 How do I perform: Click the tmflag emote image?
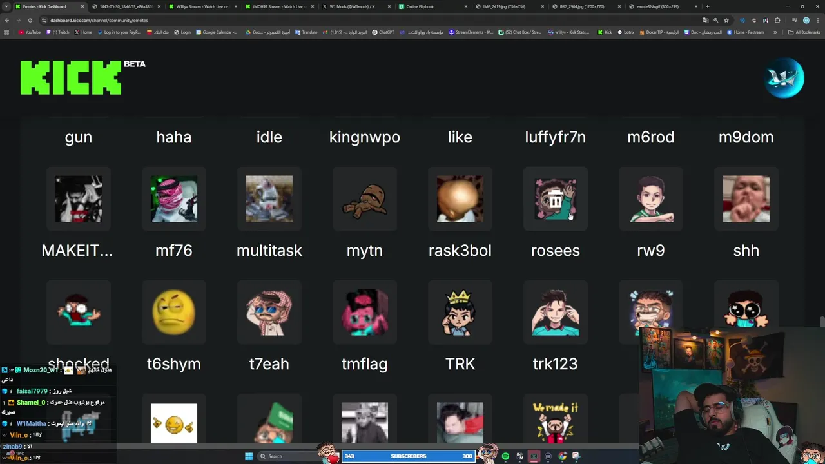pos(365,312)
